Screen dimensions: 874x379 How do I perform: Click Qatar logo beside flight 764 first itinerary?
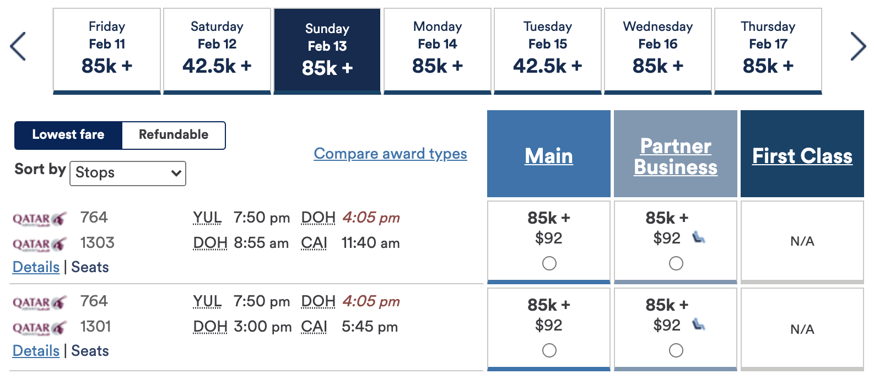point(40,219)
